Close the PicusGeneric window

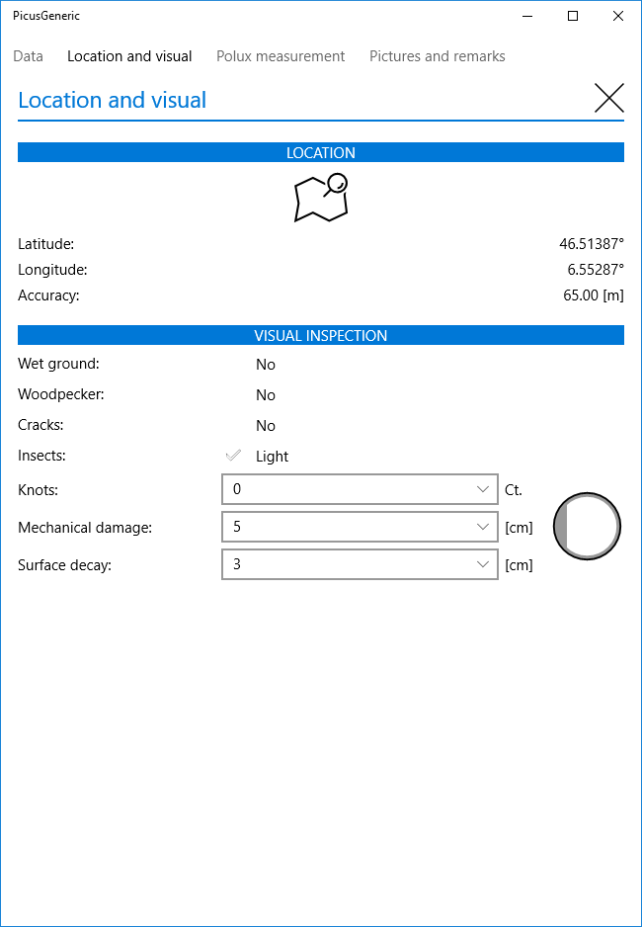[x=617, y=16]
